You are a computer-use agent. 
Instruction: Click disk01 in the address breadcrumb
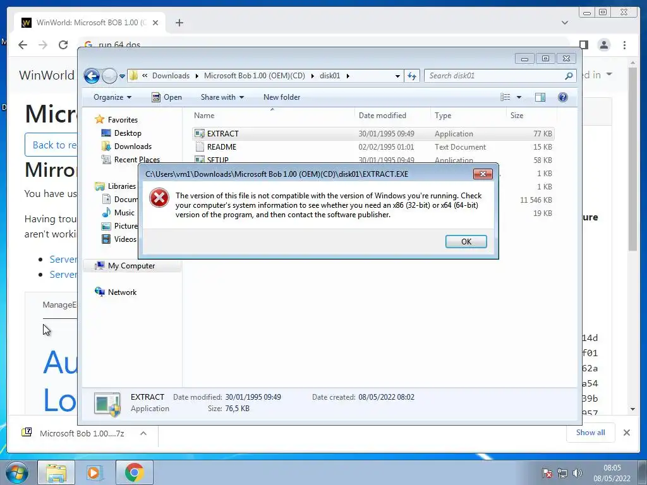tap(330, 76)
